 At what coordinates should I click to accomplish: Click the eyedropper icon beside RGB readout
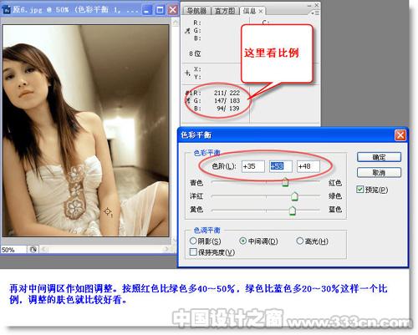coord(187,31)
